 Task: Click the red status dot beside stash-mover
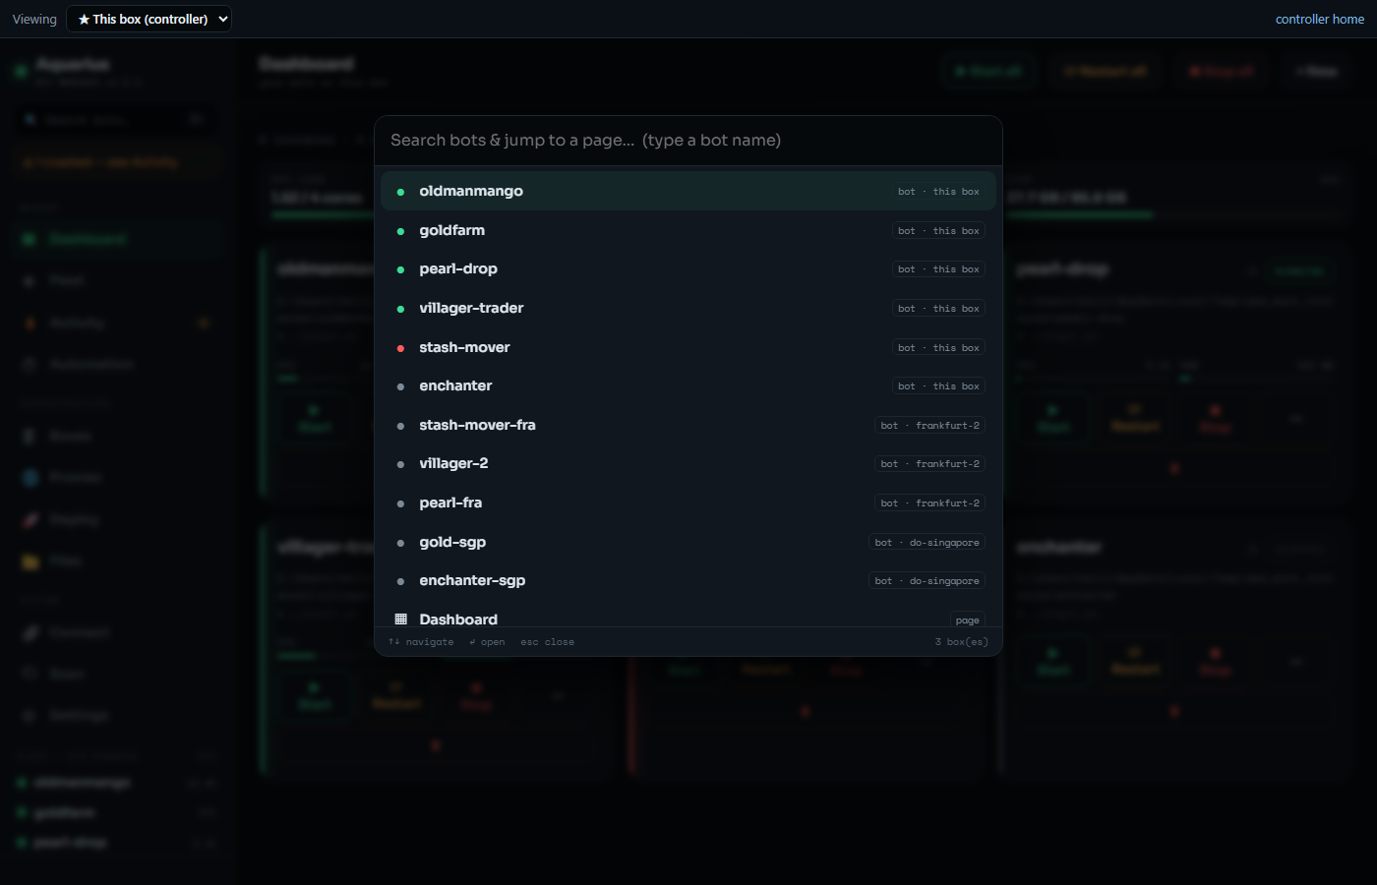point(400,348)
